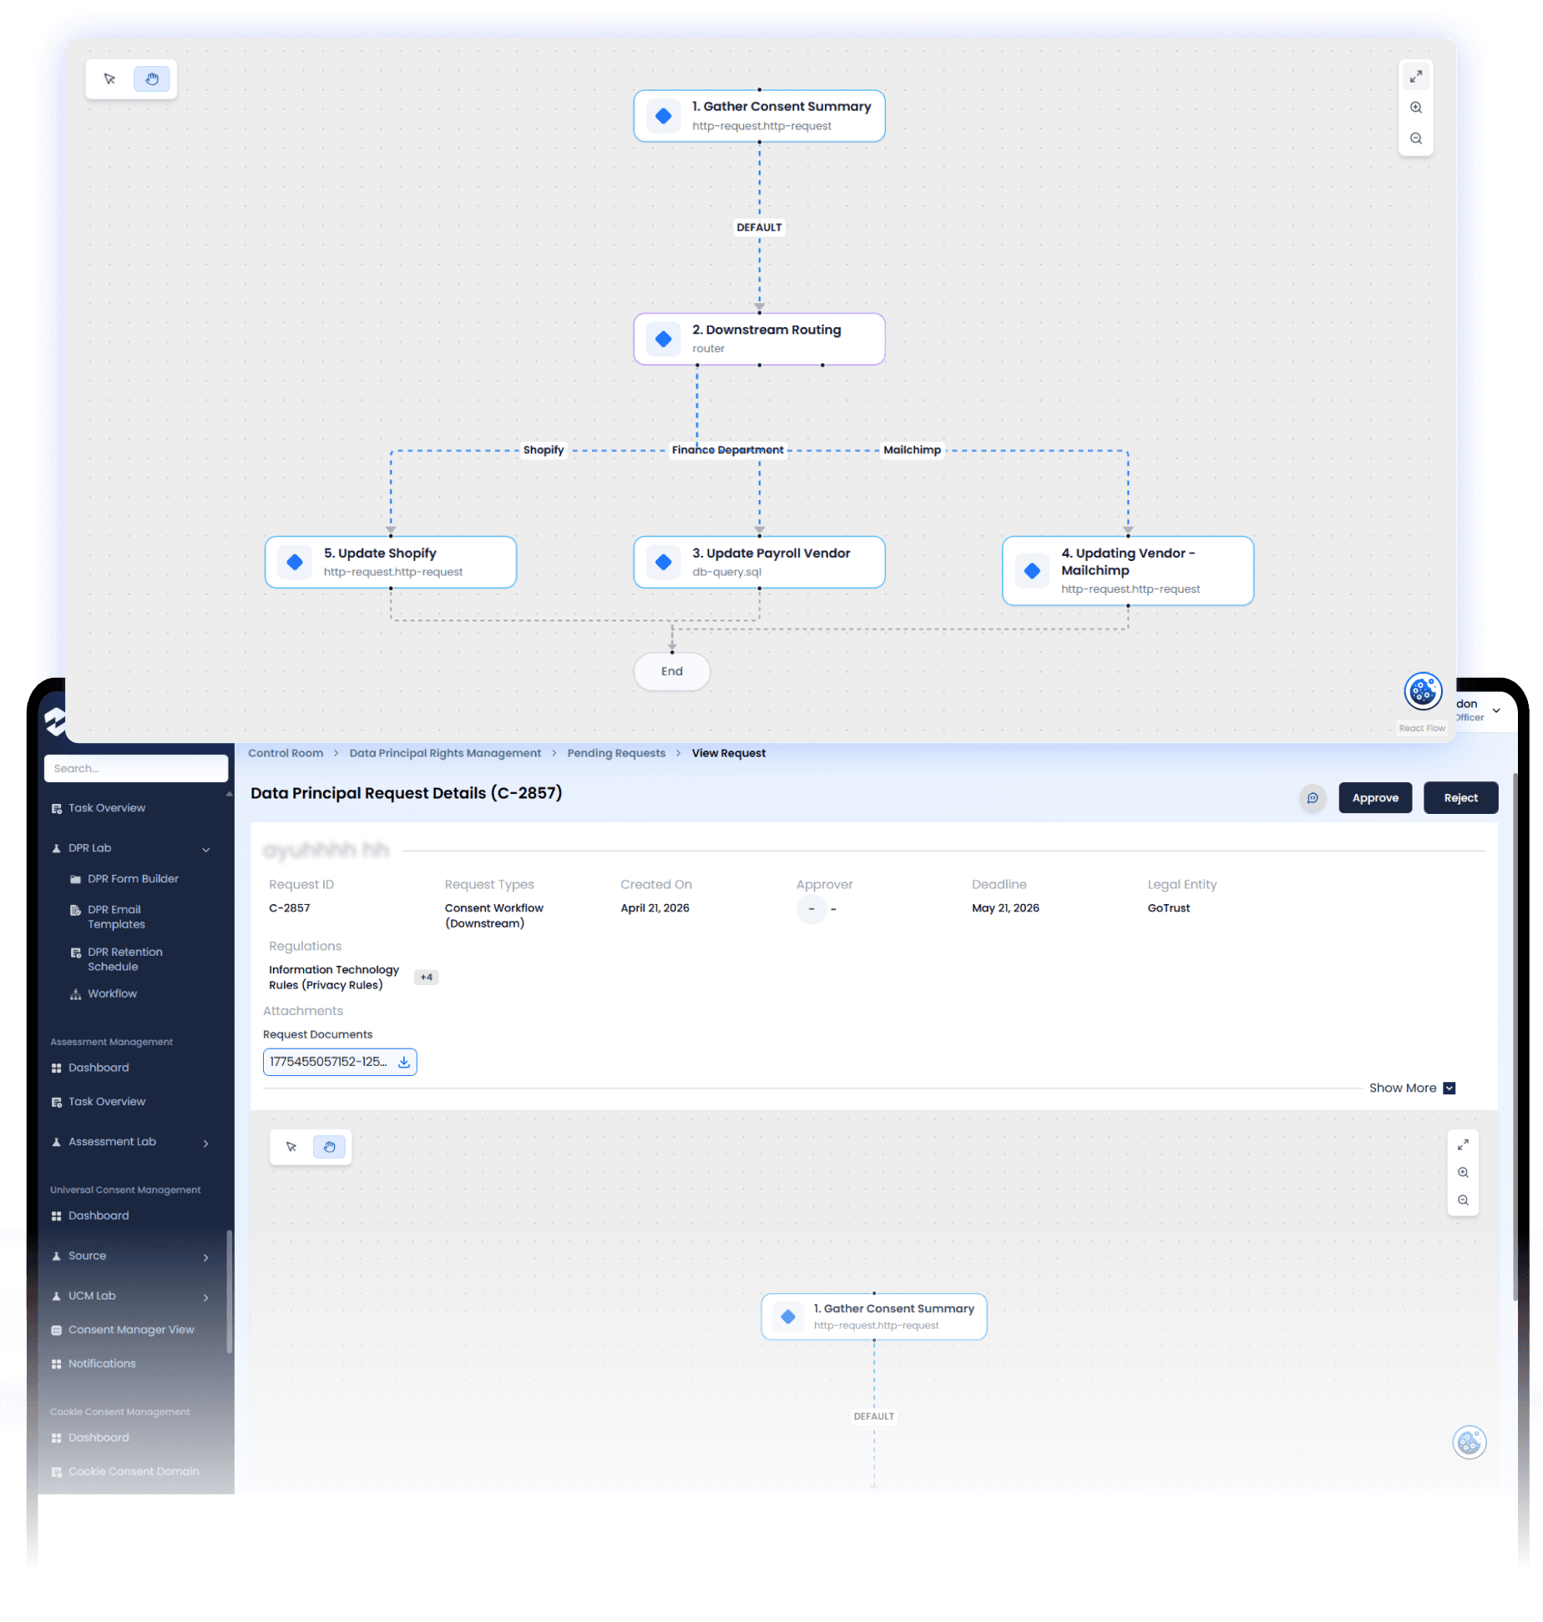Click the Deadline value May 21, 2026
The height and width of the screenshot is (1622, 1543).
click(1005, 908)
